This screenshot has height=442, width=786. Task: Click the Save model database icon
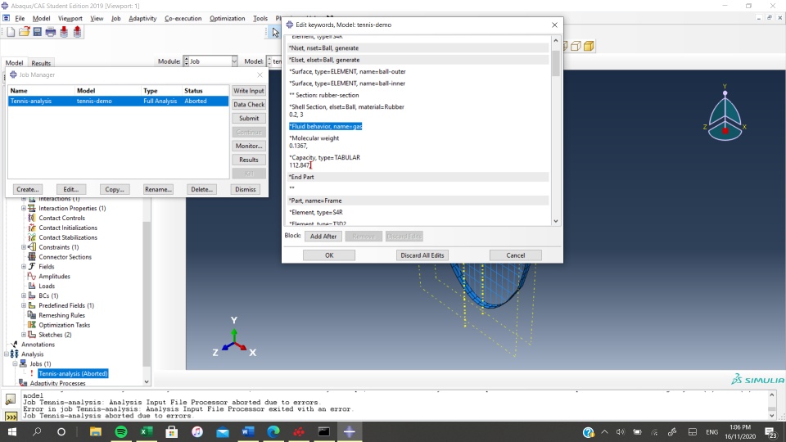point(37,32)
